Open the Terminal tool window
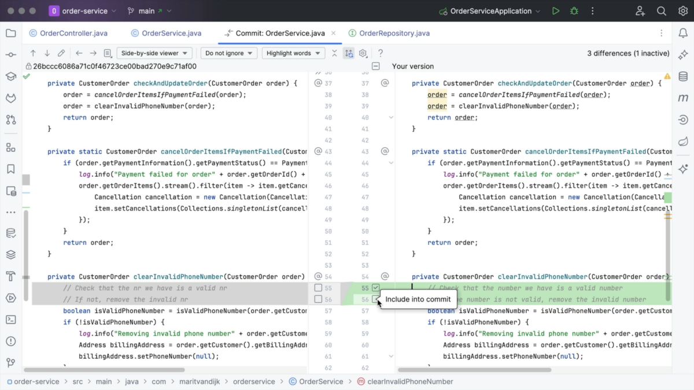Image resolution: width=694 pixels, height=390 pixels. (11, 320)
